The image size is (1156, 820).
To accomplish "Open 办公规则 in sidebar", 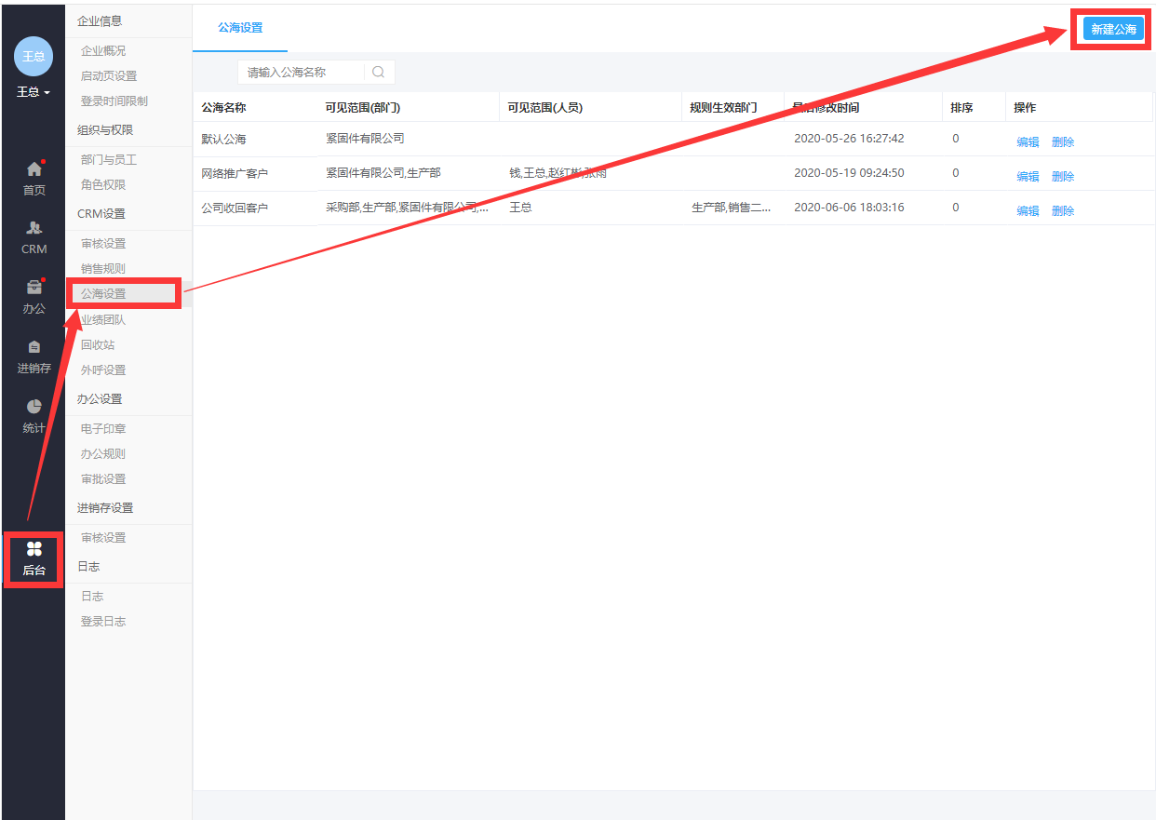I will tap(103, 453).
